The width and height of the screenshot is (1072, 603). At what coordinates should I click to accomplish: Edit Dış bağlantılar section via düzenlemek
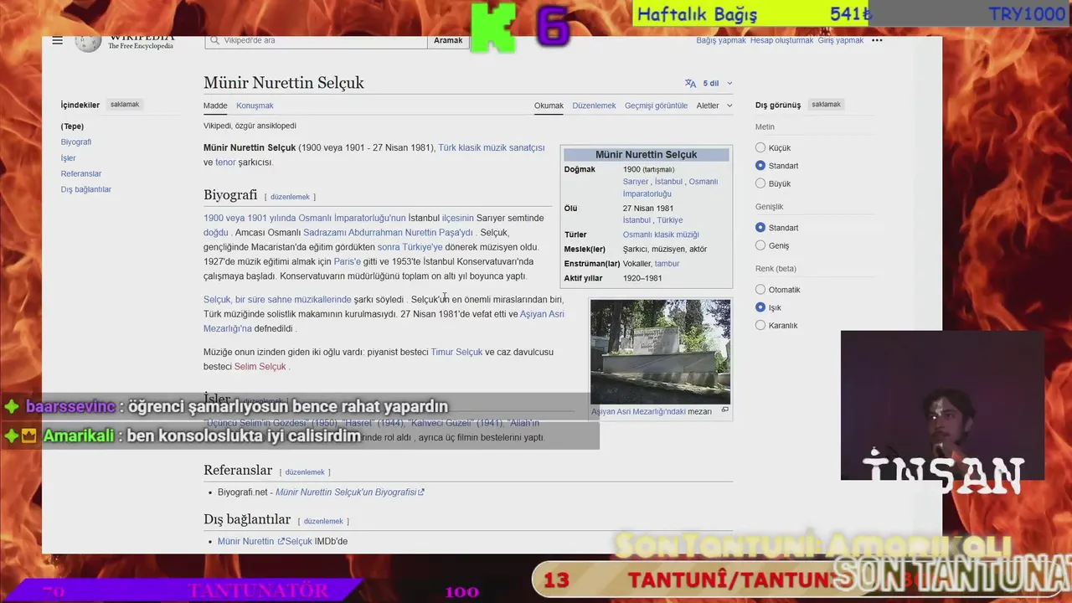pos(323,521)
